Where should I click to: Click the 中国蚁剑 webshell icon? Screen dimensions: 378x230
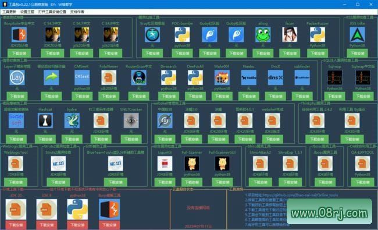click(x=165, y=121)
